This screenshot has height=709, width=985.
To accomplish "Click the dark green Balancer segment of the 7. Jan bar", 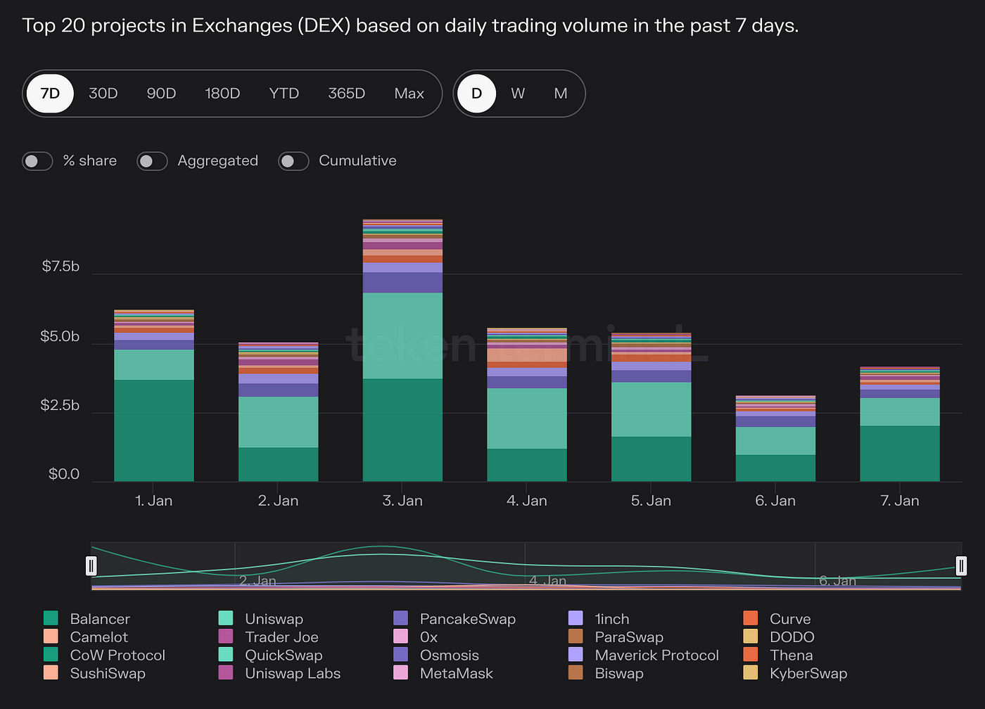I will pos(900,454).
